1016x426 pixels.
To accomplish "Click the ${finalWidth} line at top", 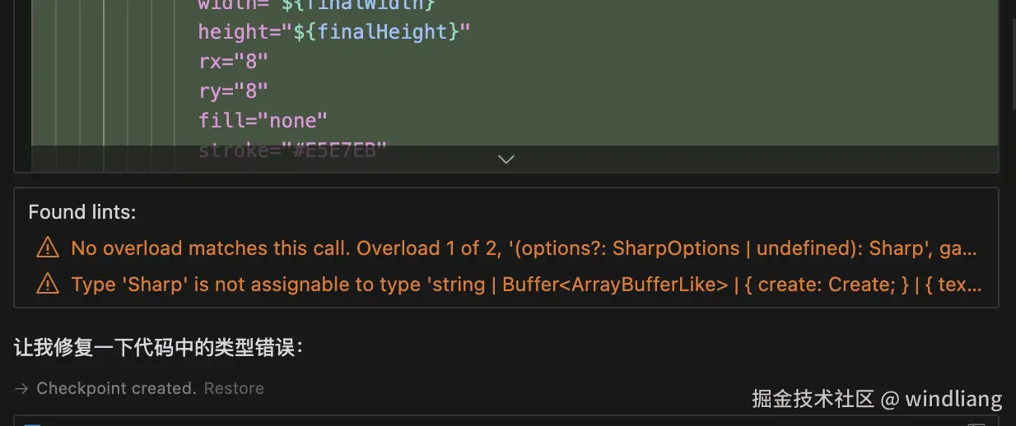I will (x=362, y=5).
